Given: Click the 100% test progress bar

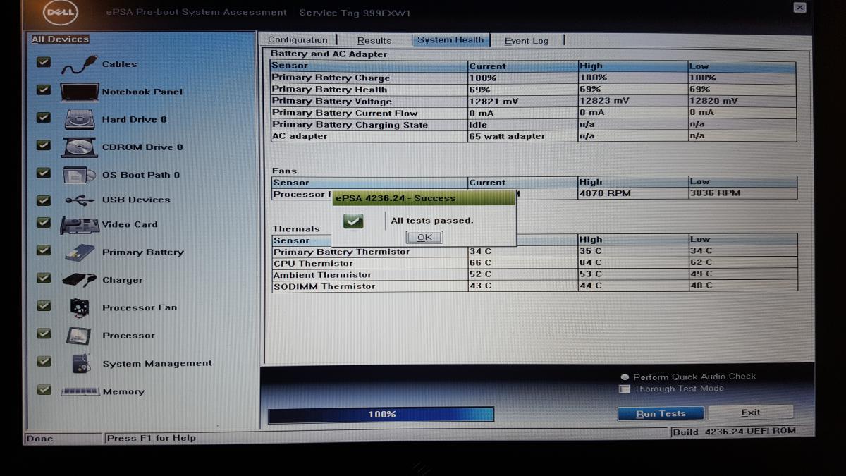Looking at the screenshot, I should coord(381,415).
